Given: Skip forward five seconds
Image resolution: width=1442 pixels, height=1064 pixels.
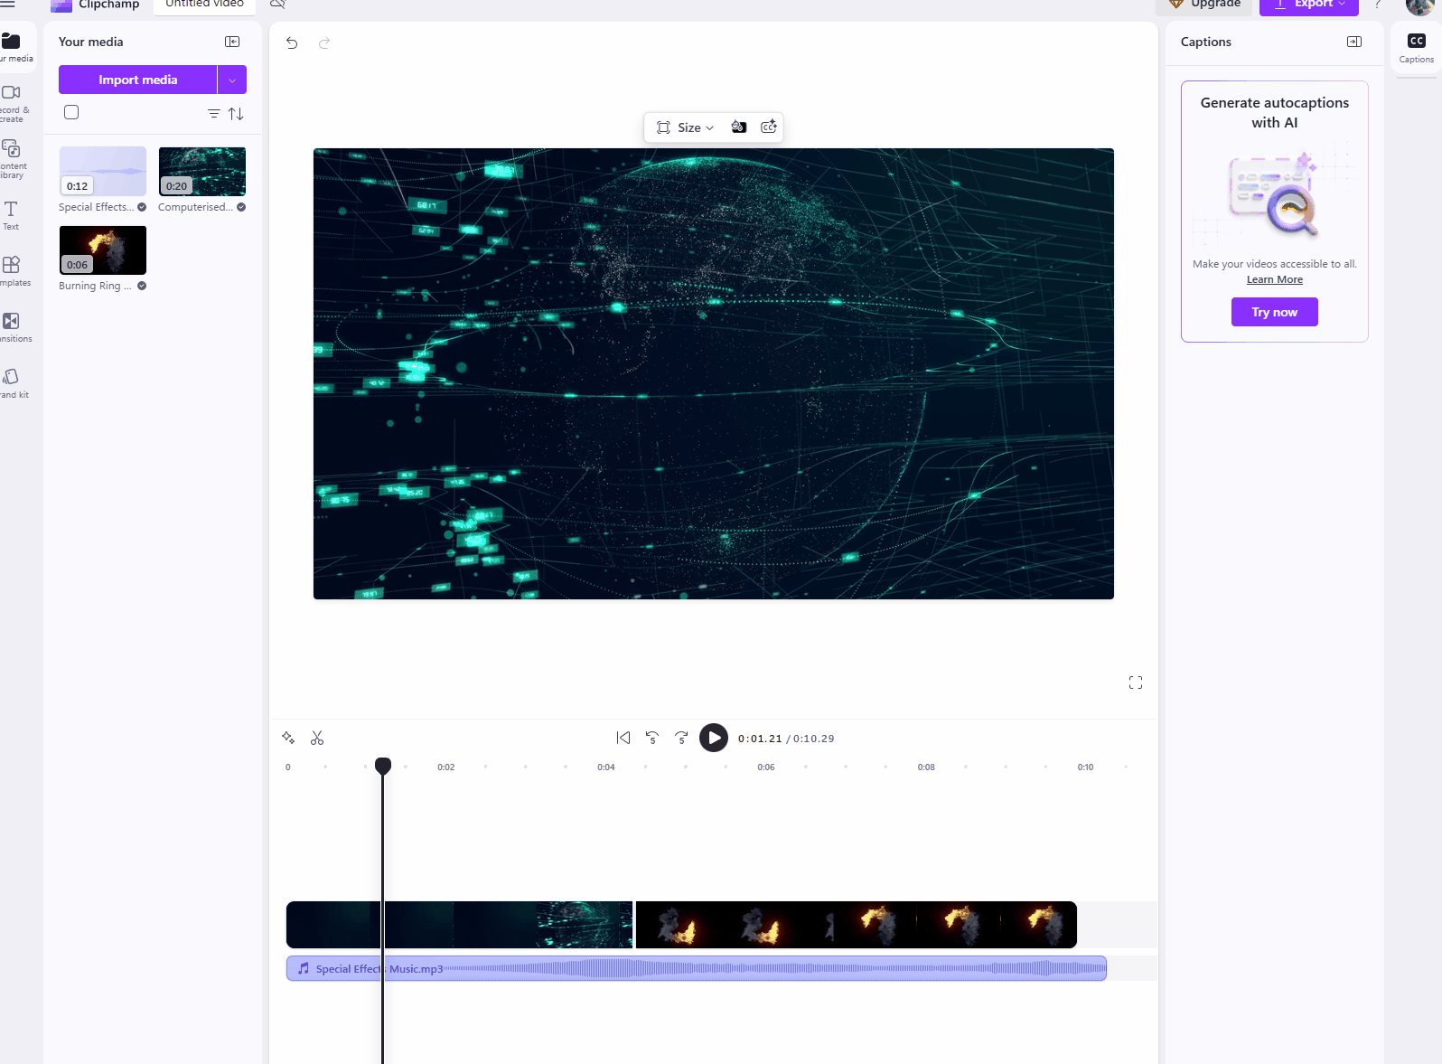Looking at the screenshot, I should click(682, 738).
